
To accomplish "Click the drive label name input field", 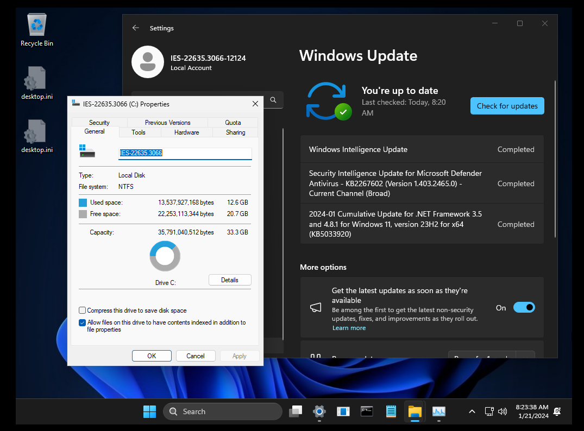I will click(185, 153).
